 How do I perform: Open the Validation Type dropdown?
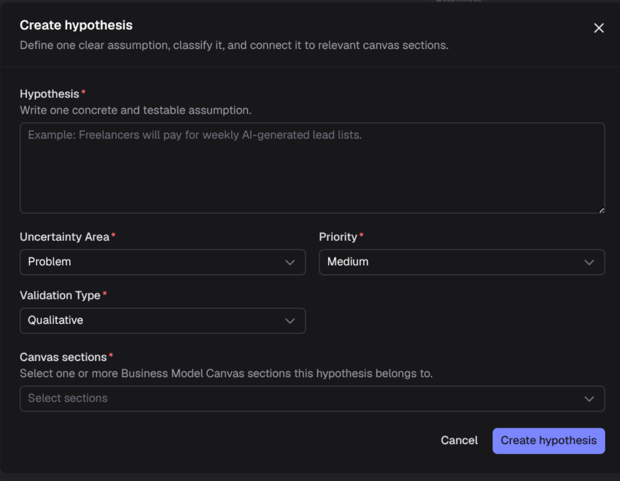click(x=163, y=321)
